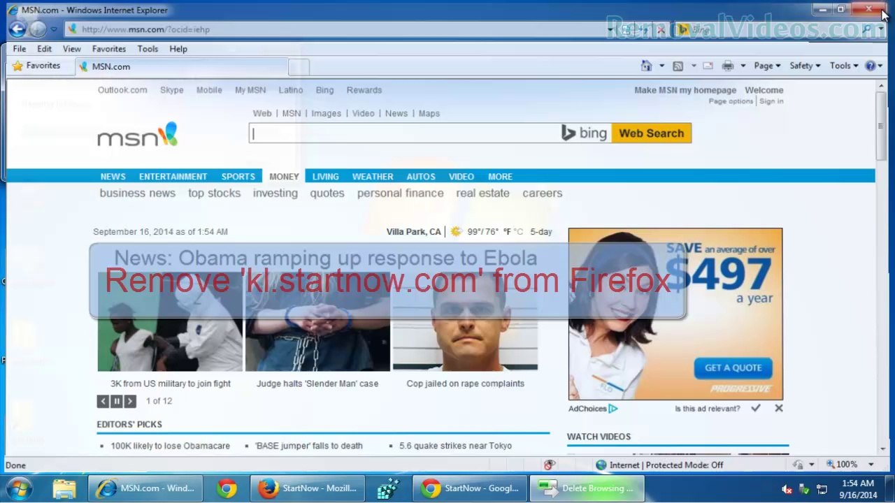The height and width of the screenshot is (503, 895).
Task: Switch to StartNow Google Chrome taskbar button
Action: pos(471,488)
